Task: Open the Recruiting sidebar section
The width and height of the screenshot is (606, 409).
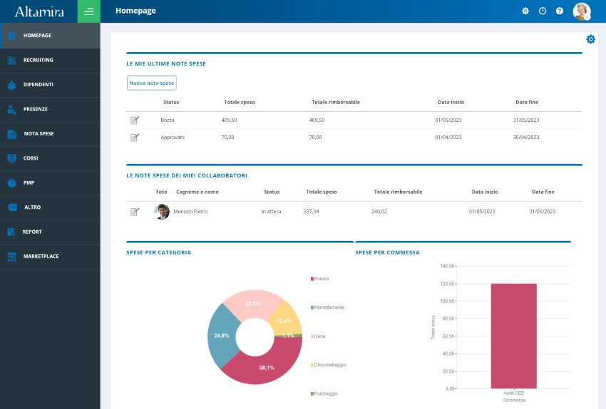Action: (x=38, y=60)
